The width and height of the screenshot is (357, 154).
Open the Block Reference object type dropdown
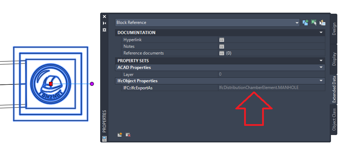297,23
